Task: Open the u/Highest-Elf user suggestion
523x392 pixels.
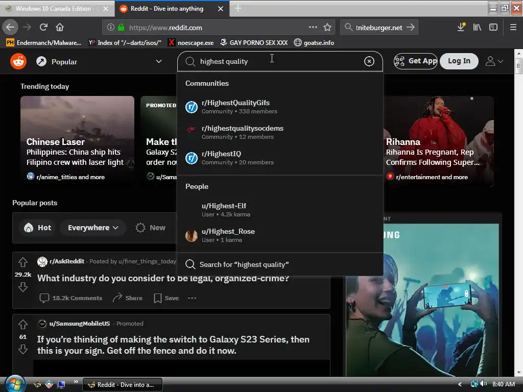Action: [x=280, y=210]
